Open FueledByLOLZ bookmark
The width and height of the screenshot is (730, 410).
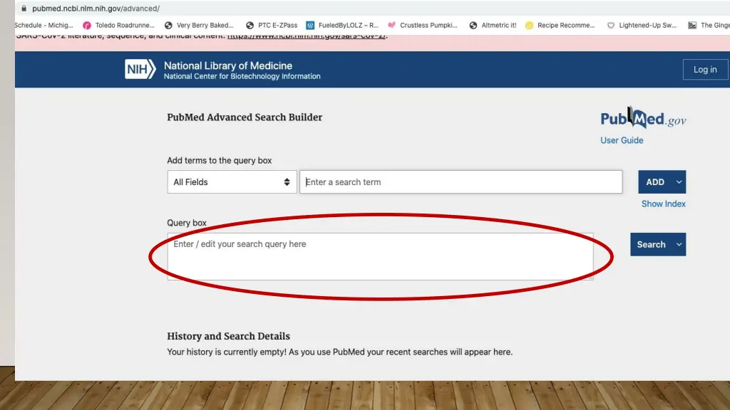pos(342,25)
